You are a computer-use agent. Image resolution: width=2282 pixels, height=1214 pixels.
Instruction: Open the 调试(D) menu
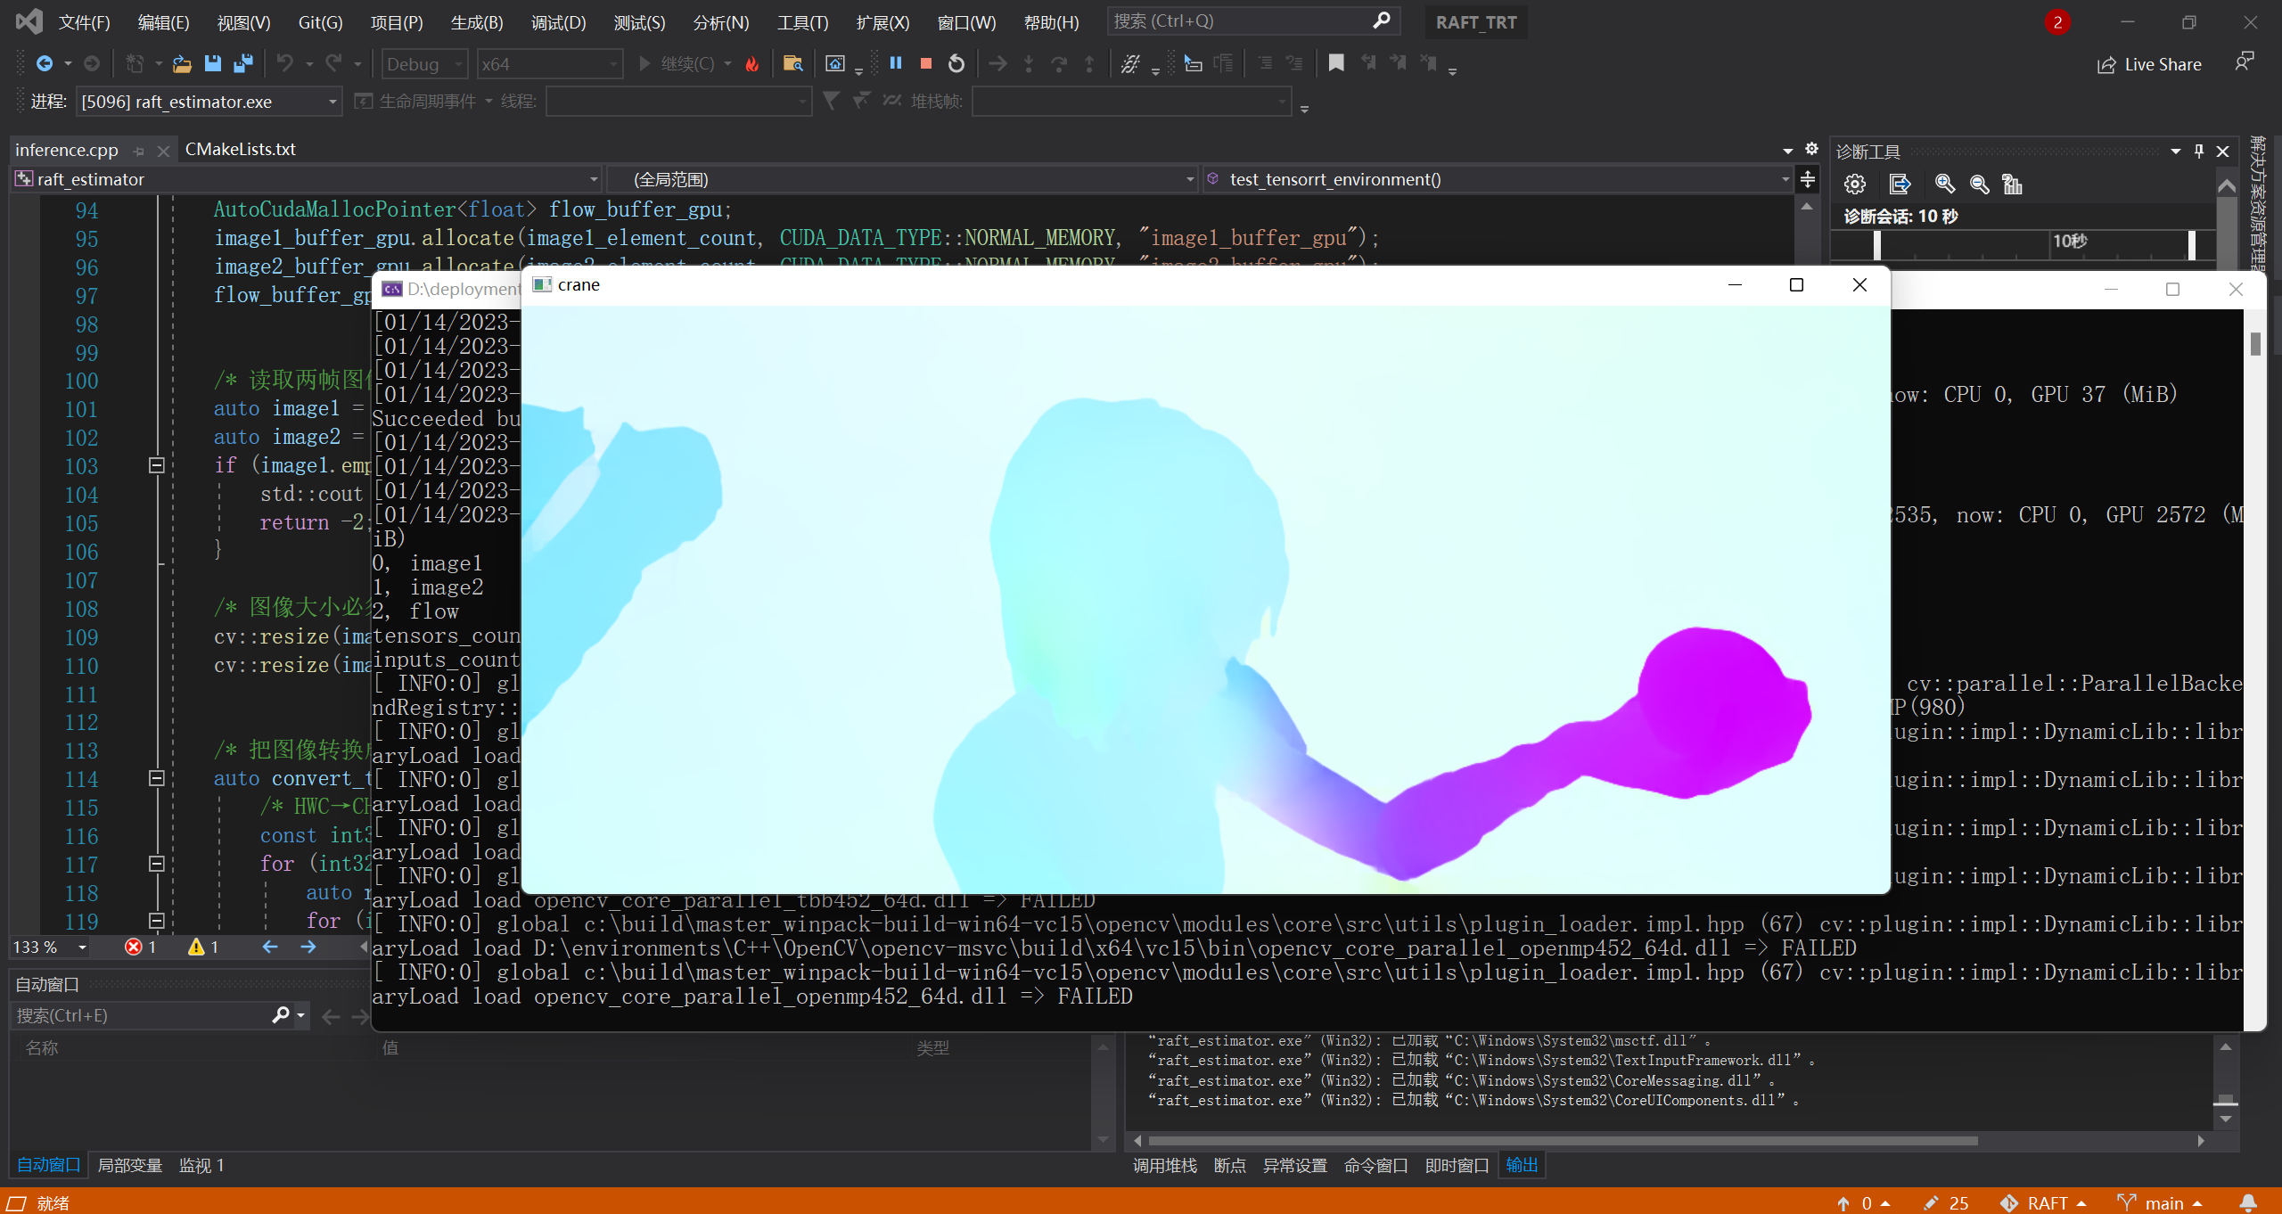tap(558, 22)
